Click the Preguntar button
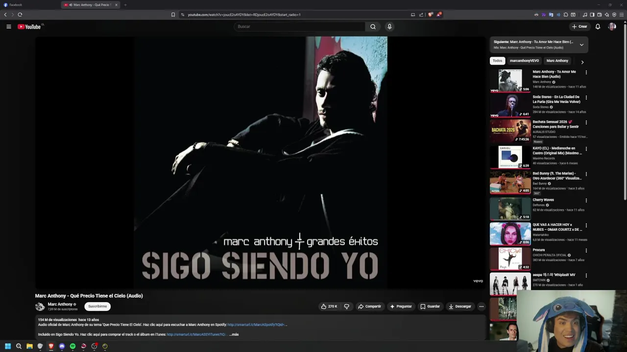The image size is (627, 352). click(x=401, y=307)
